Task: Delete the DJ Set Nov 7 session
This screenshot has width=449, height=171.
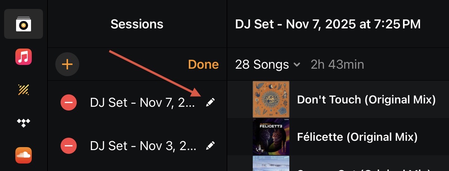Action: [x=69, y=102]
